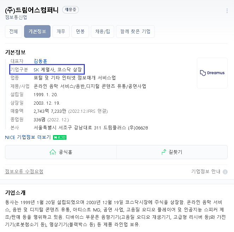Switch to the 전체 tab
The height and width of the screenshot is (232, 234).
pos(13,31)
